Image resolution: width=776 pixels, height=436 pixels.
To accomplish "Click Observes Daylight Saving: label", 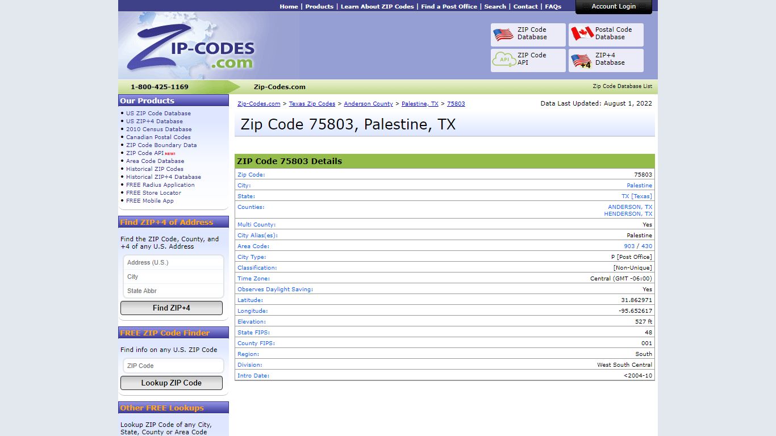I will [276, 290].
